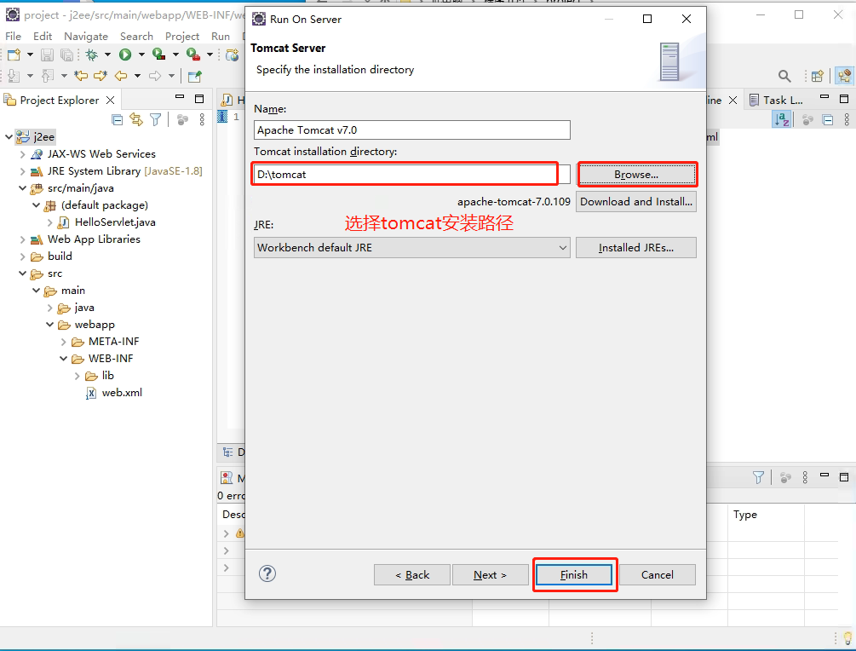The image size is (856, 651).
Task: Maximize the Project Explorer view
Action: coord(199,99)
